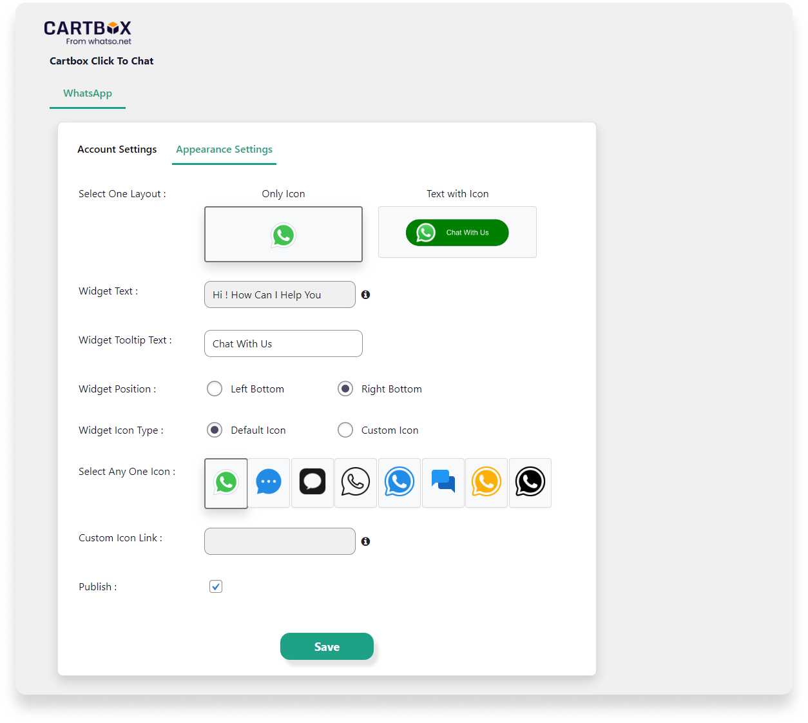Click the Cartbox logo
Viewport: 808px width, 723px height.
(88, 32)
